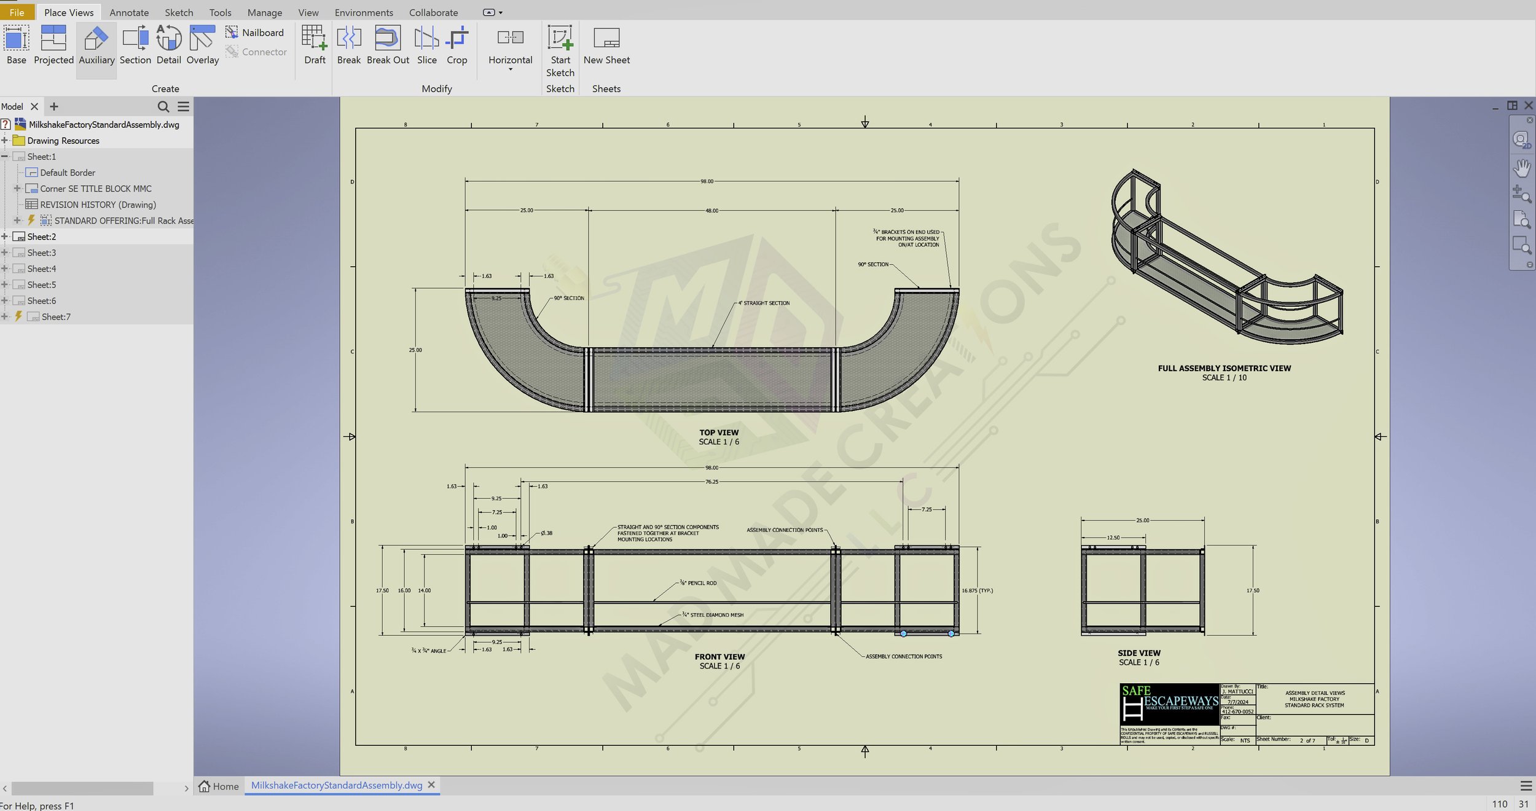Click Zoom All in navigation bar
The image size is (1536, 811).
(x=1521, y=219)
